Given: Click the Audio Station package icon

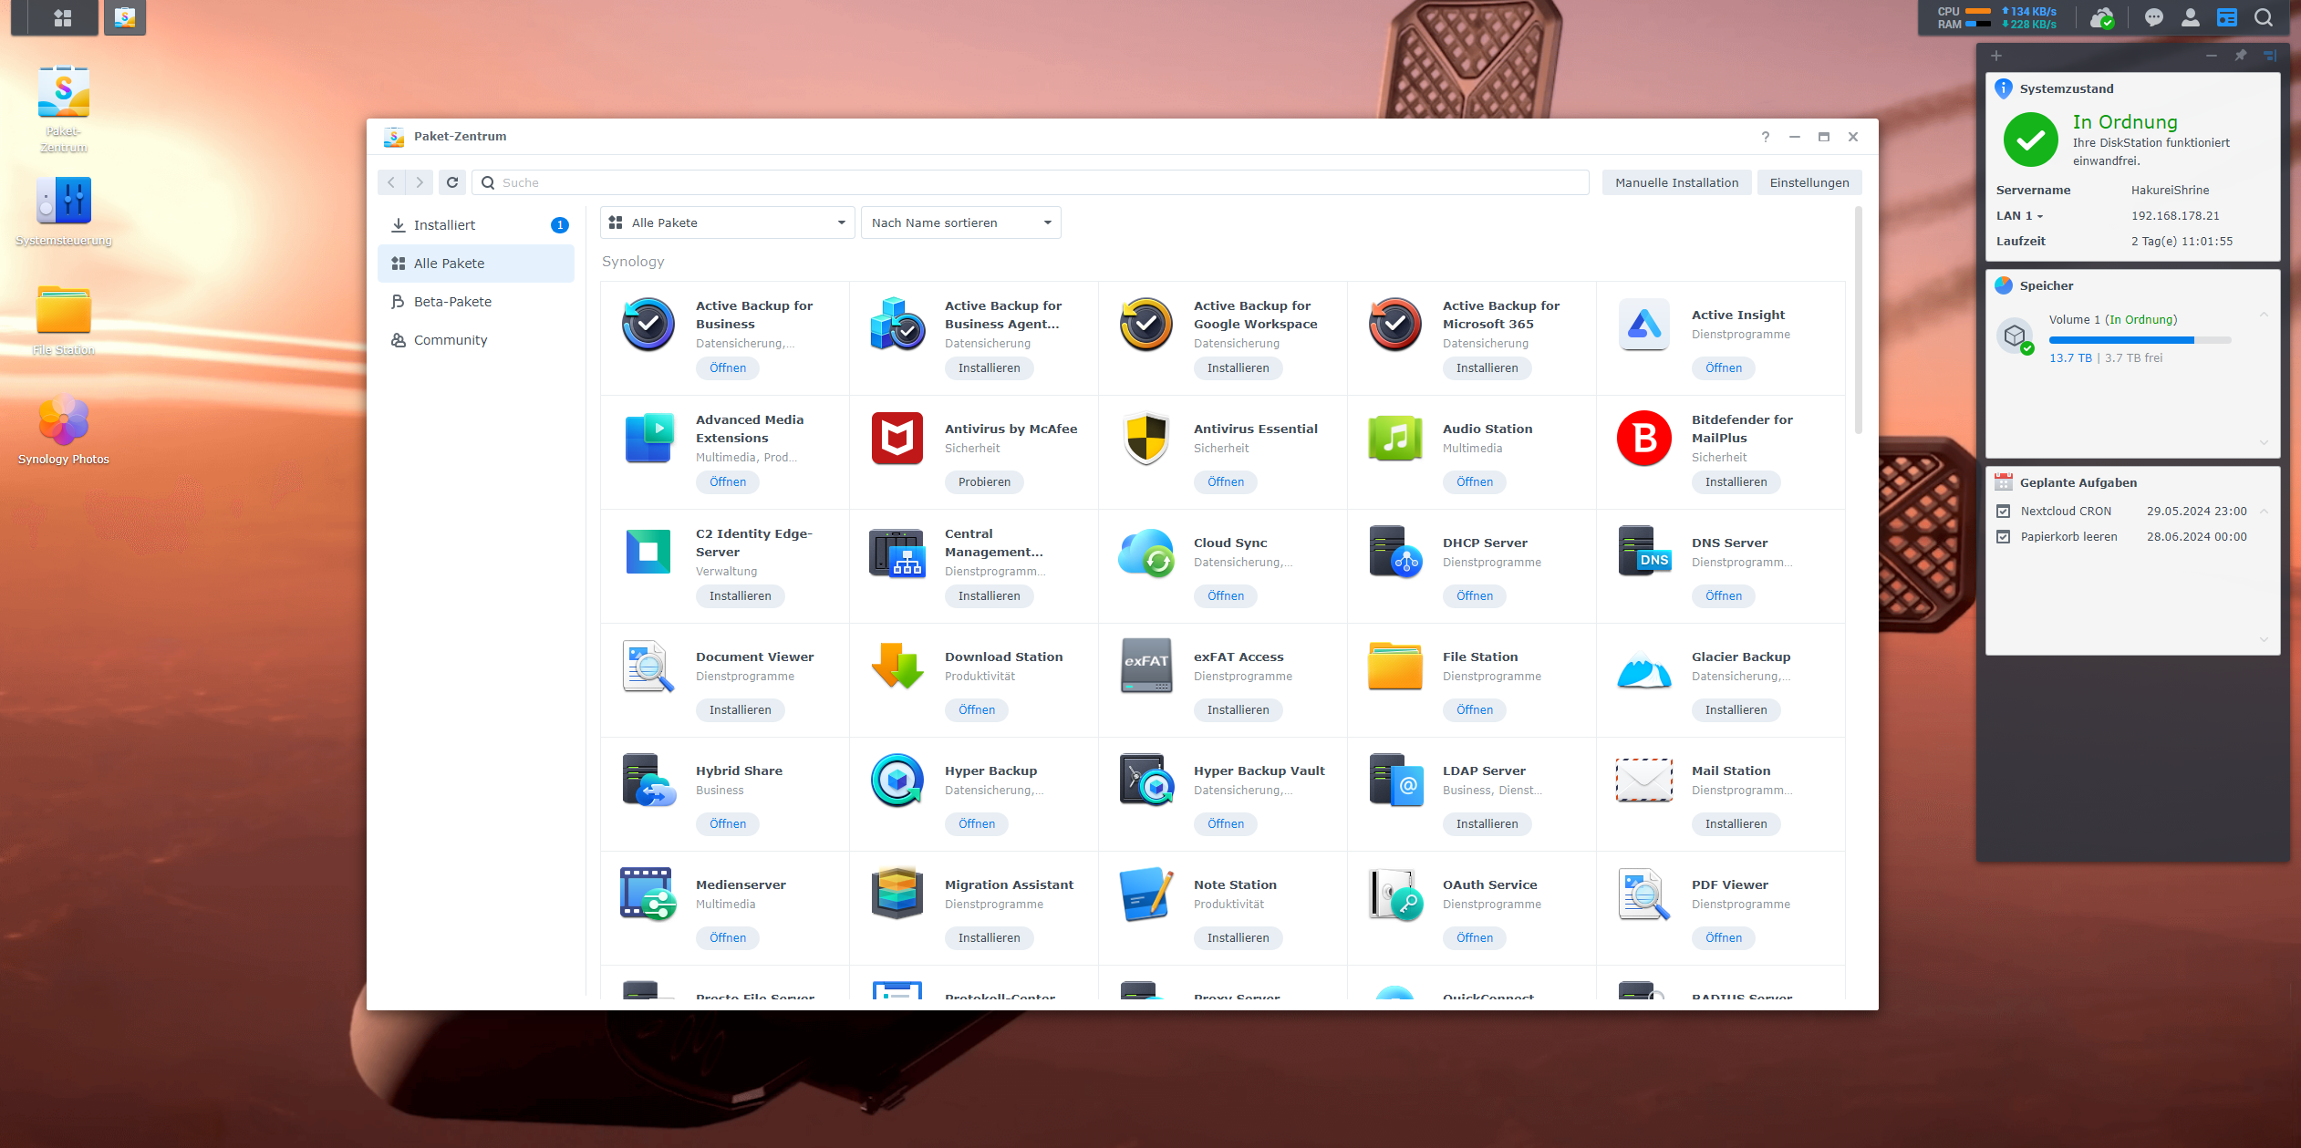Looking at the screenshot, I should click(x=1394, y=439).
